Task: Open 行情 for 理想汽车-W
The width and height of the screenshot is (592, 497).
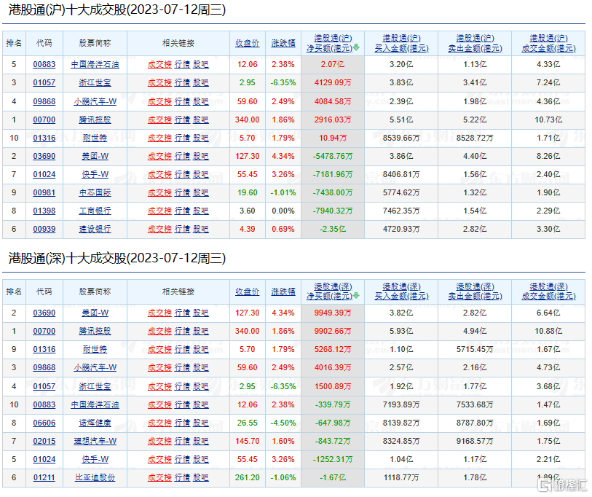Action: pos(182,441)
